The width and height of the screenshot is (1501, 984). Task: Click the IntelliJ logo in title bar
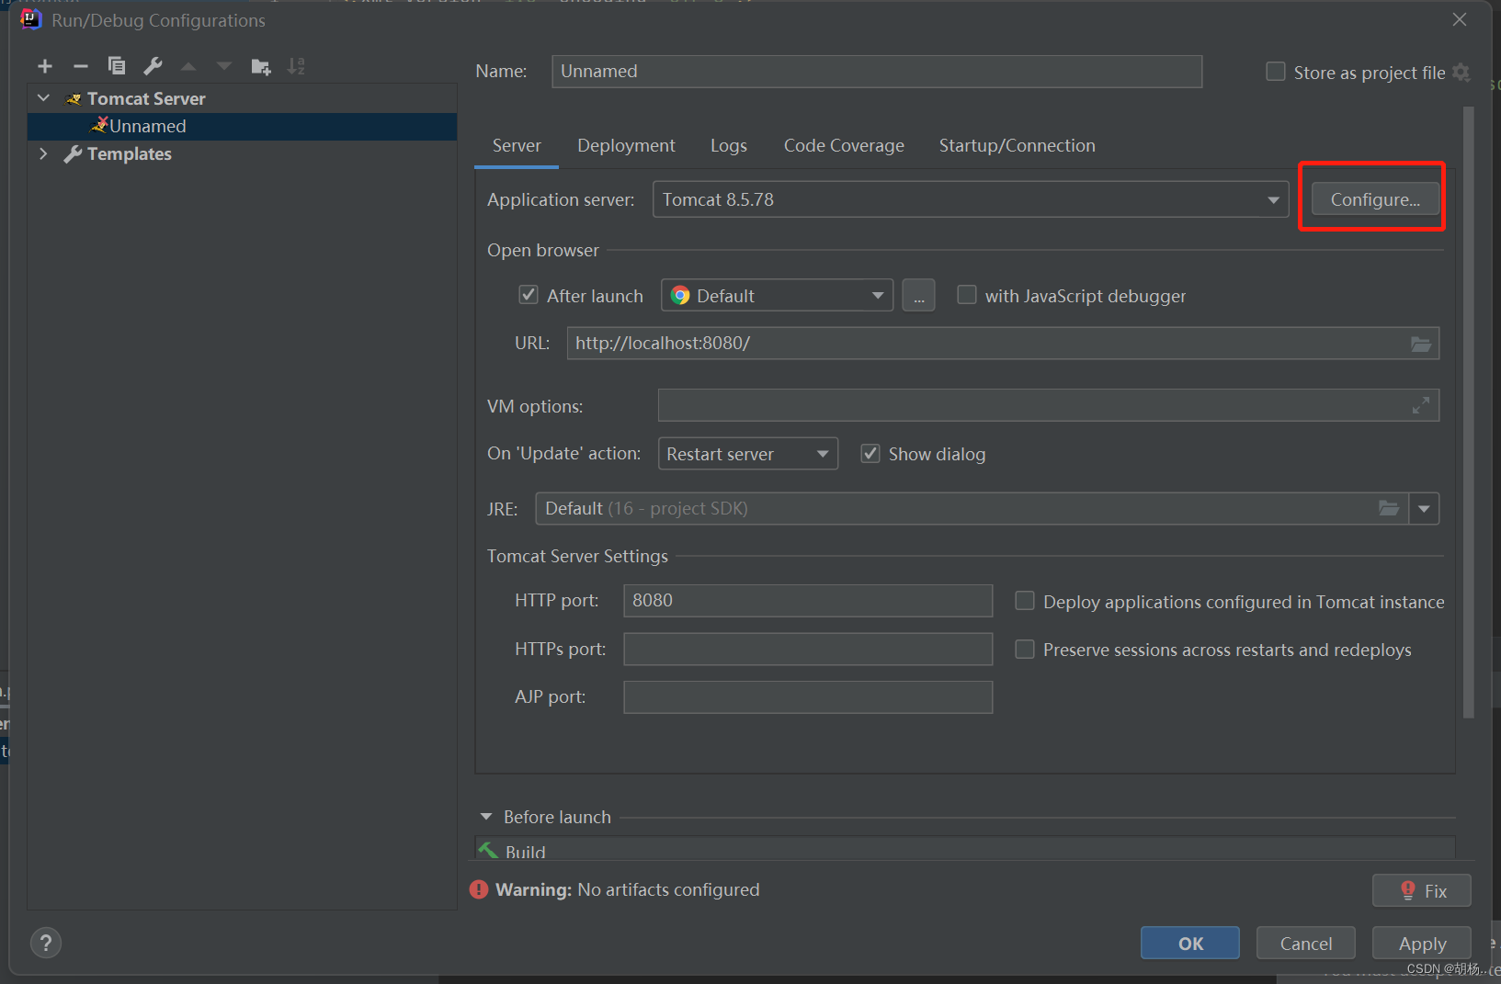(31, 19)
